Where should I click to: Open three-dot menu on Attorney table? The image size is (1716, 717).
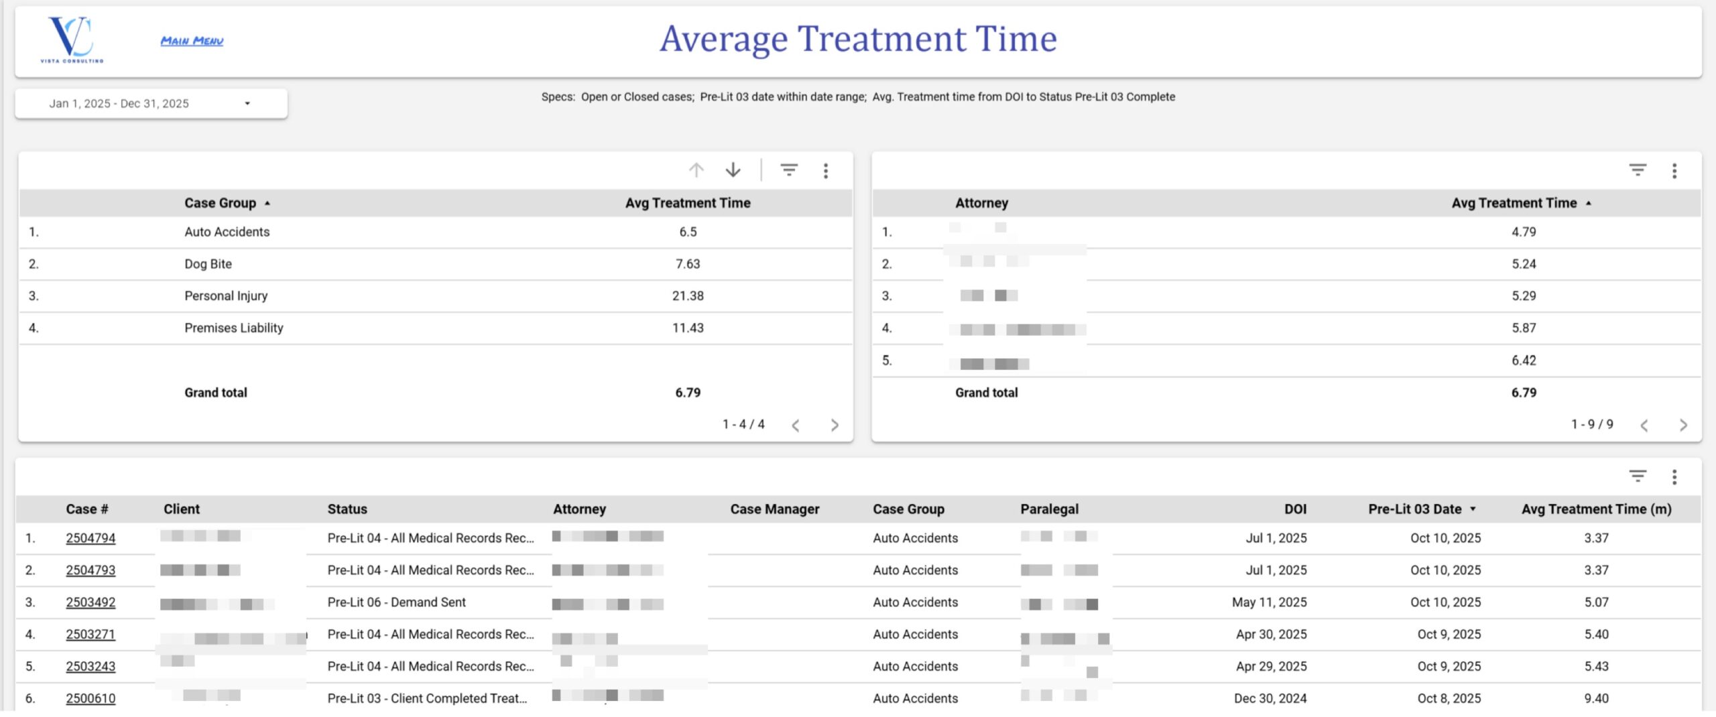click(x=1674, y=171)
